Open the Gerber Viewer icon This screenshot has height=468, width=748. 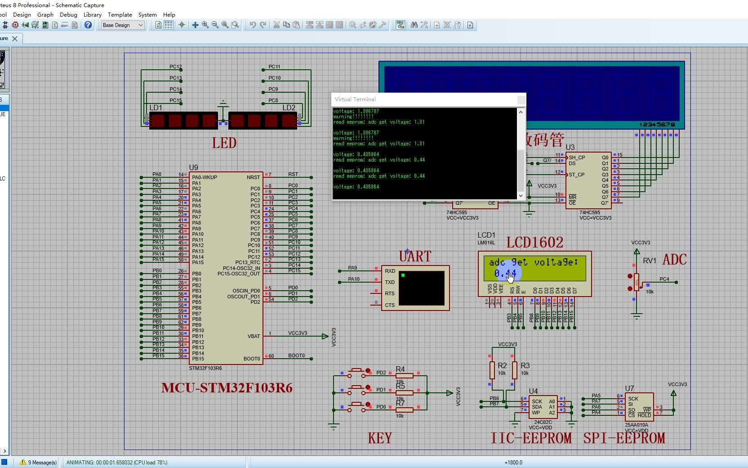pos(35,25)
